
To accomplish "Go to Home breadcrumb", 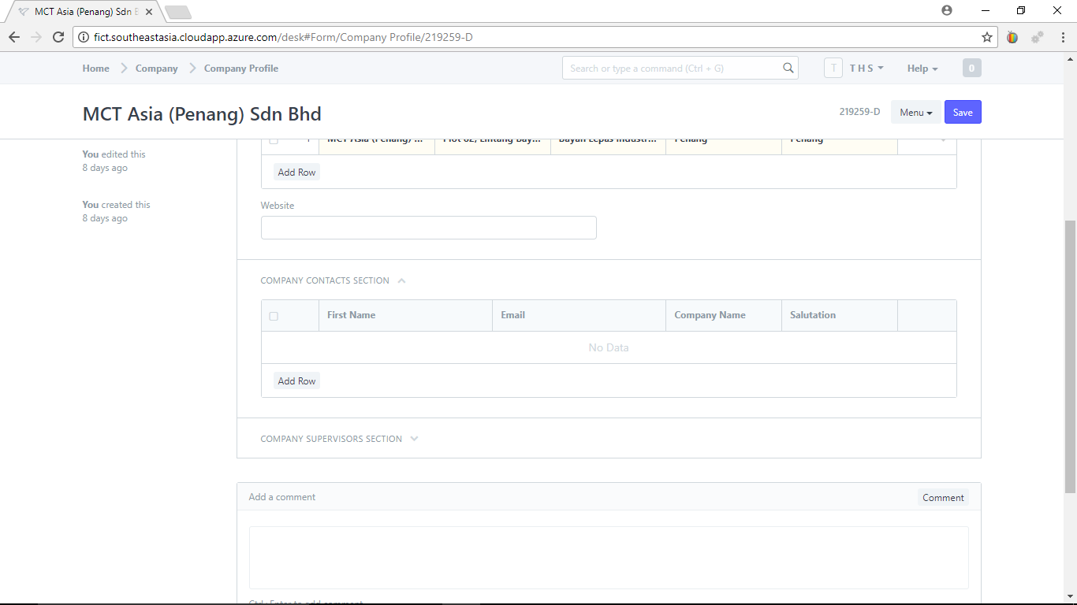I will [96, 69].
